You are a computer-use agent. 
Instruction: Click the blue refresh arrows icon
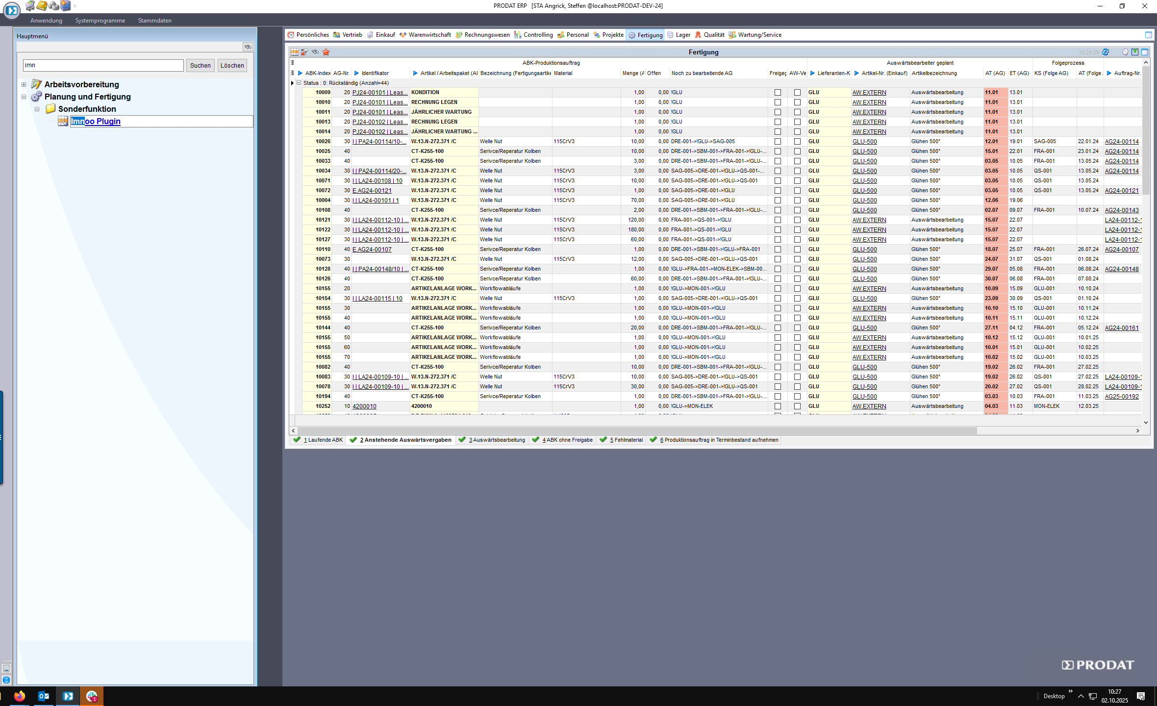coord(1106,52)
